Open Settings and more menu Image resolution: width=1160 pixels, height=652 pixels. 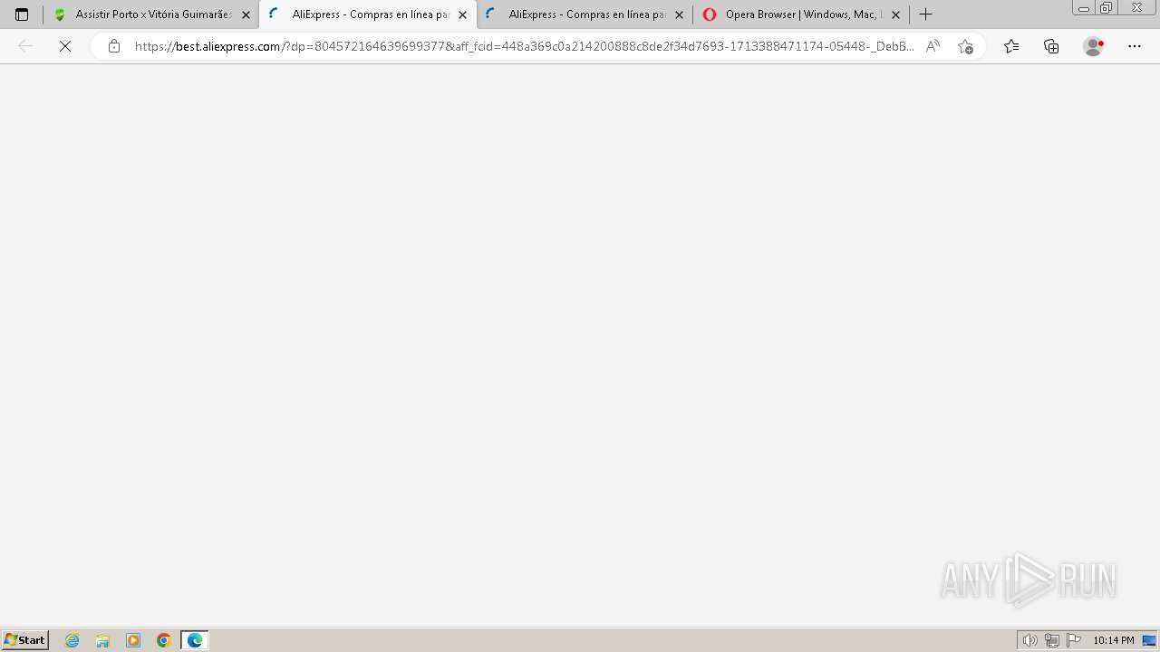(x=1135, y=46)
